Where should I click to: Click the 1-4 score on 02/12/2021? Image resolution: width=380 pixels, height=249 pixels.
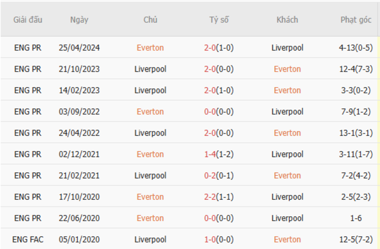[x=210, y=154]
